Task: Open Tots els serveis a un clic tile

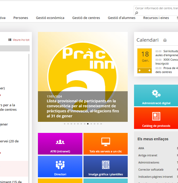Action: (106, 144)
